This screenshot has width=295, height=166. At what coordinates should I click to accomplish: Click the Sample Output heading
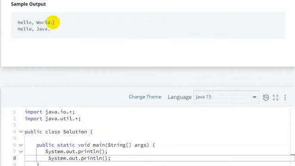[x=28, y=4]
